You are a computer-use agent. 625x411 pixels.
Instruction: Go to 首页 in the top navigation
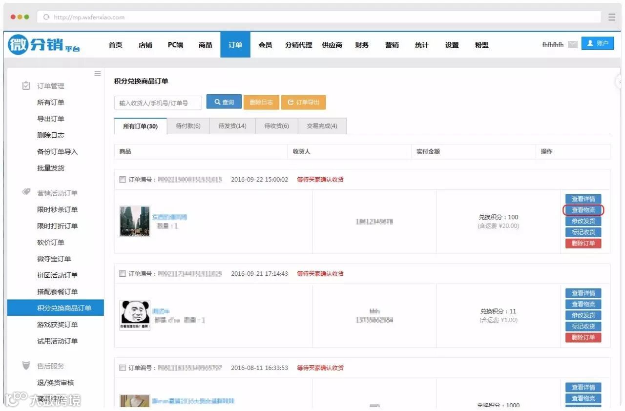click(x=116, y=45)
